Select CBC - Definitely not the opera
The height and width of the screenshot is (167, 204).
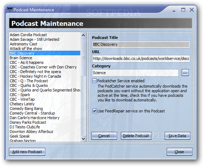tap(45, 72)
